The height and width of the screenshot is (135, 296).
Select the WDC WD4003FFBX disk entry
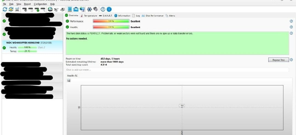tap(32, 47)
